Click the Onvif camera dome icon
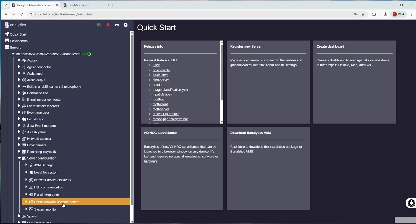416x224 pixels. (24, 145)
